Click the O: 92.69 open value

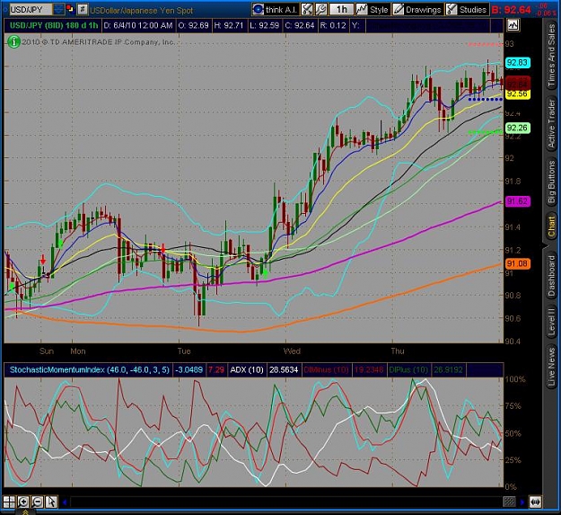click(193, 25)
